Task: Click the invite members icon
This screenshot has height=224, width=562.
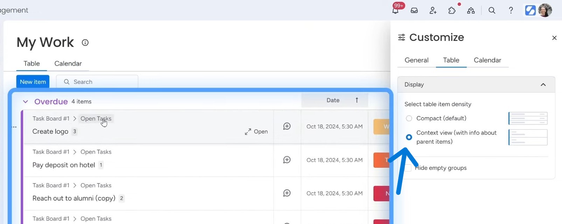Action: click(x=433, y=10)
